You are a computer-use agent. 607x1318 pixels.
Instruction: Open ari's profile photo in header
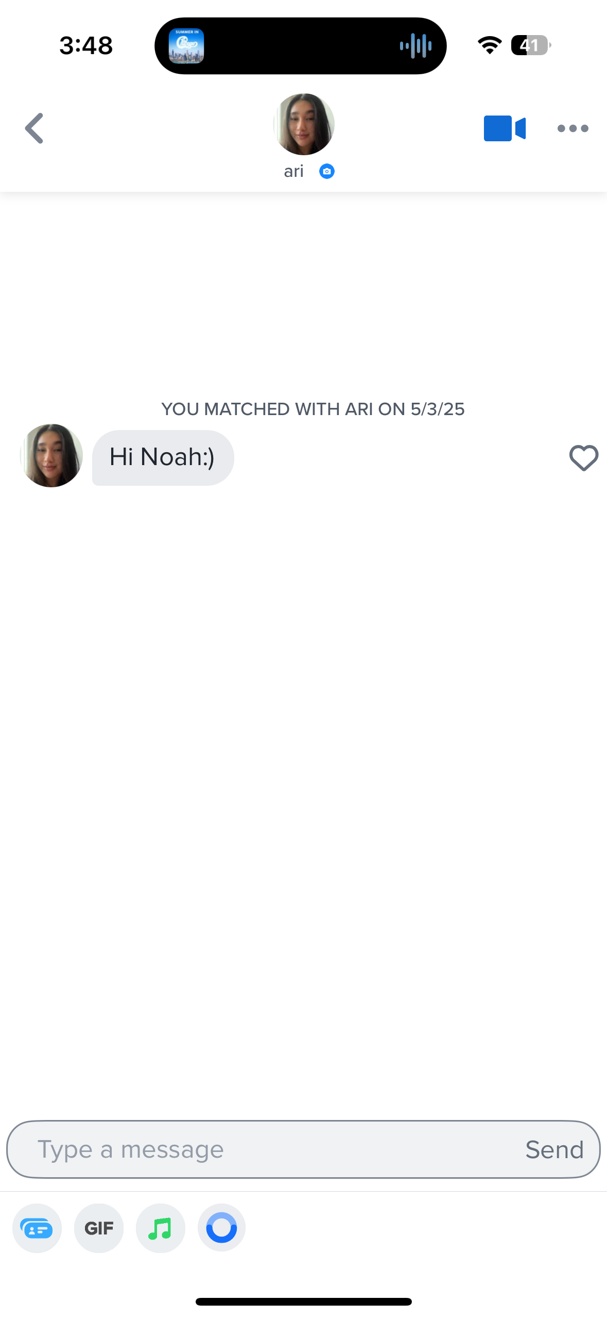[x=304, y=124]
